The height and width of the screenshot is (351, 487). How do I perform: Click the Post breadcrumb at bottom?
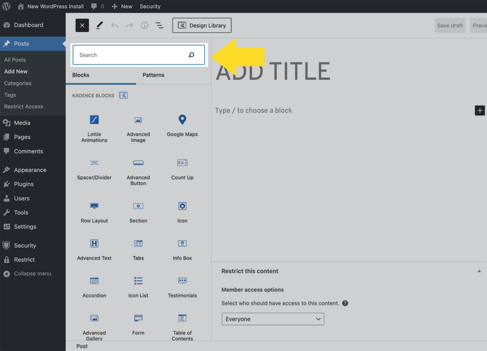[x=82, y=346]
